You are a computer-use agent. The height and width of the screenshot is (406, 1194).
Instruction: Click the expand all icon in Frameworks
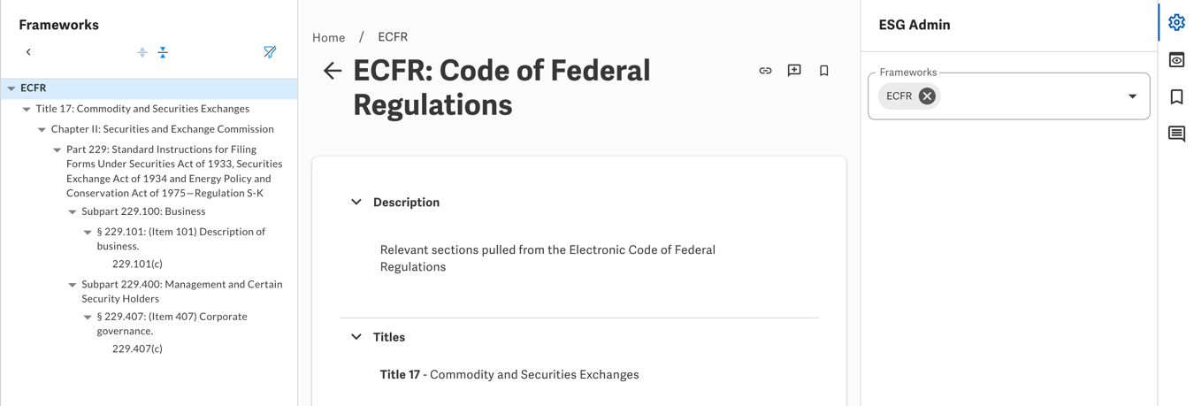click(142, 52)
